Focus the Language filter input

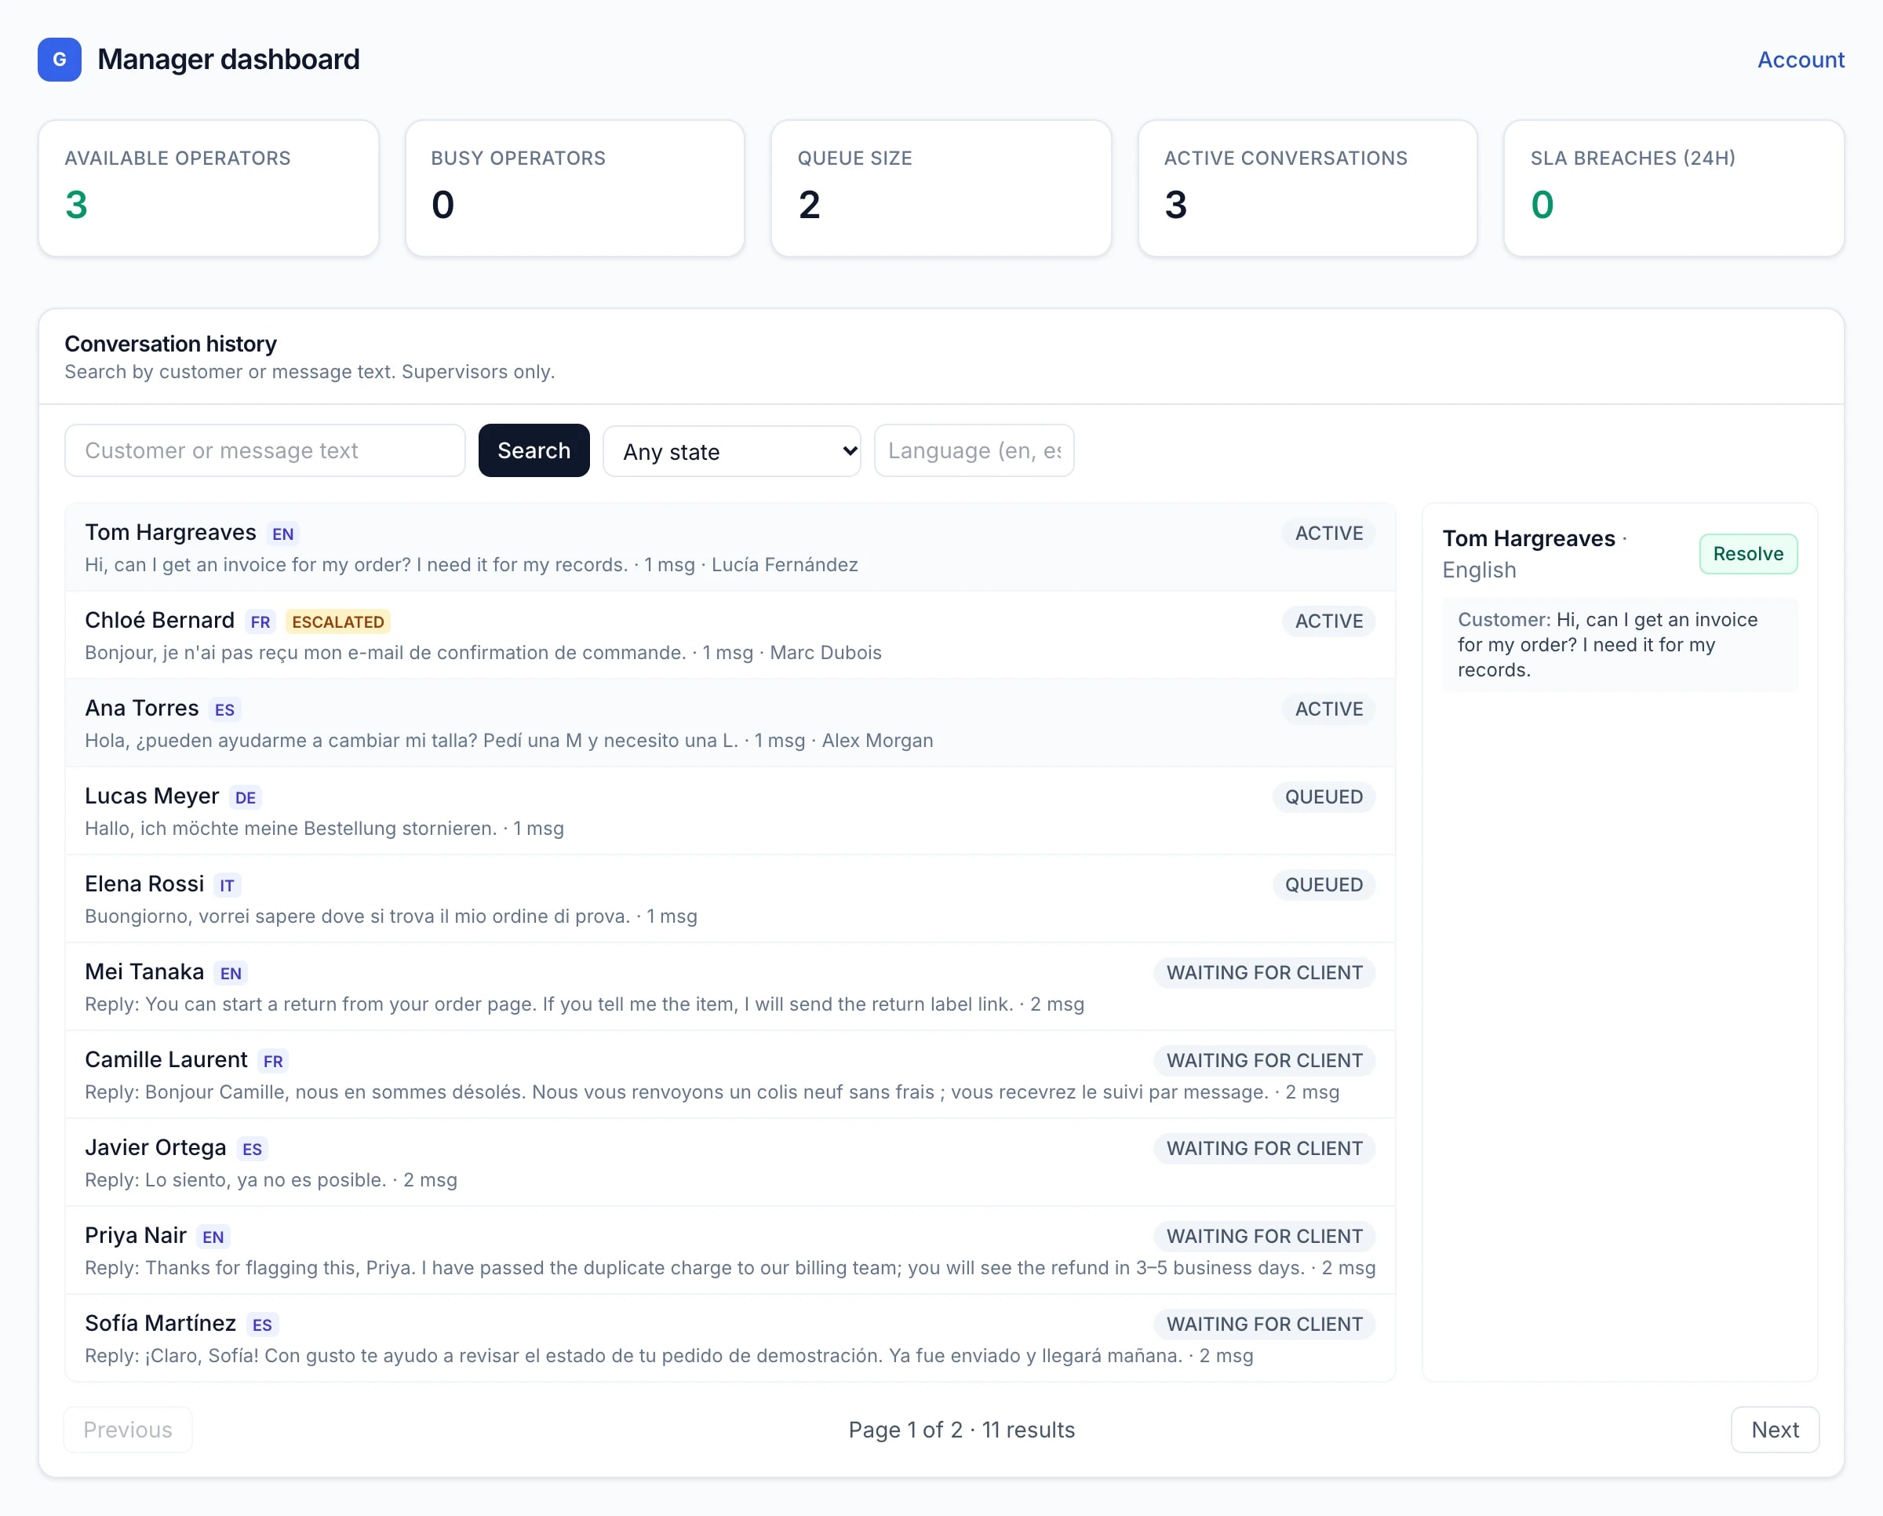click(974, 450)
